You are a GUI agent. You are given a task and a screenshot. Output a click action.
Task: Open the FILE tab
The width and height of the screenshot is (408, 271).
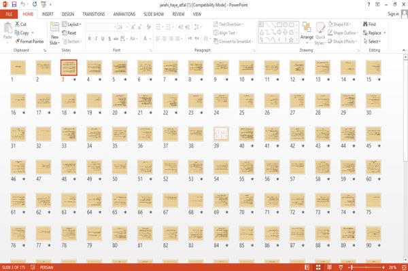(x=9, y=14)
